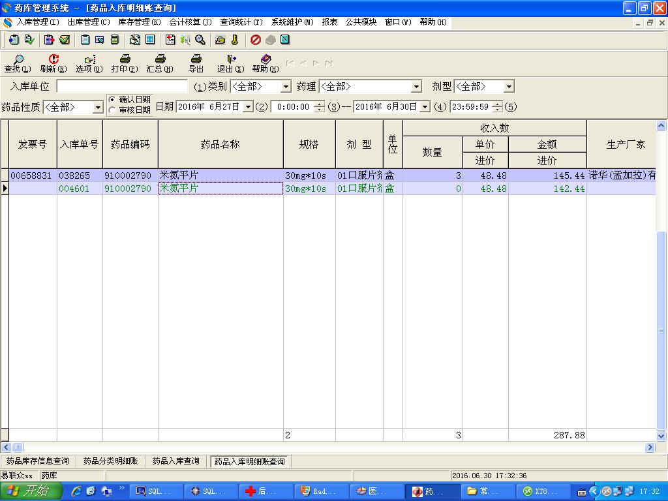Image resolution: width=668 pixels, height=501 pixels.
Task: Open the 剂型 filter dropdown
Action: click(x=509, y=87)
